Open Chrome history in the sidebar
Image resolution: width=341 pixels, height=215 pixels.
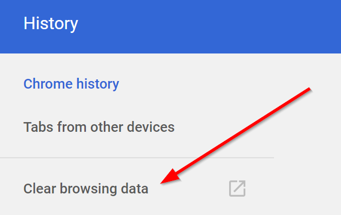click(x=71, y=84)
